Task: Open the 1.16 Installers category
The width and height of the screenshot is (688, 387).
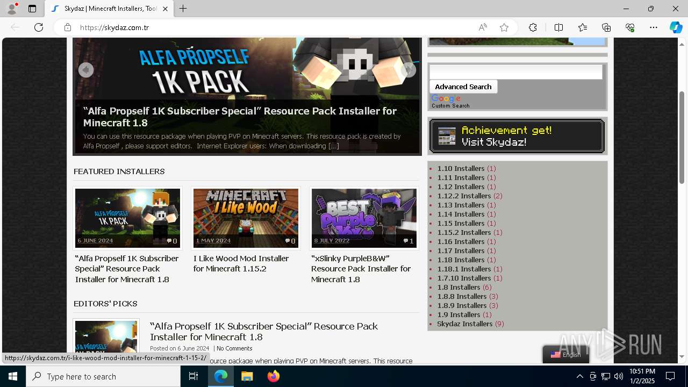Action: [461, 241]
